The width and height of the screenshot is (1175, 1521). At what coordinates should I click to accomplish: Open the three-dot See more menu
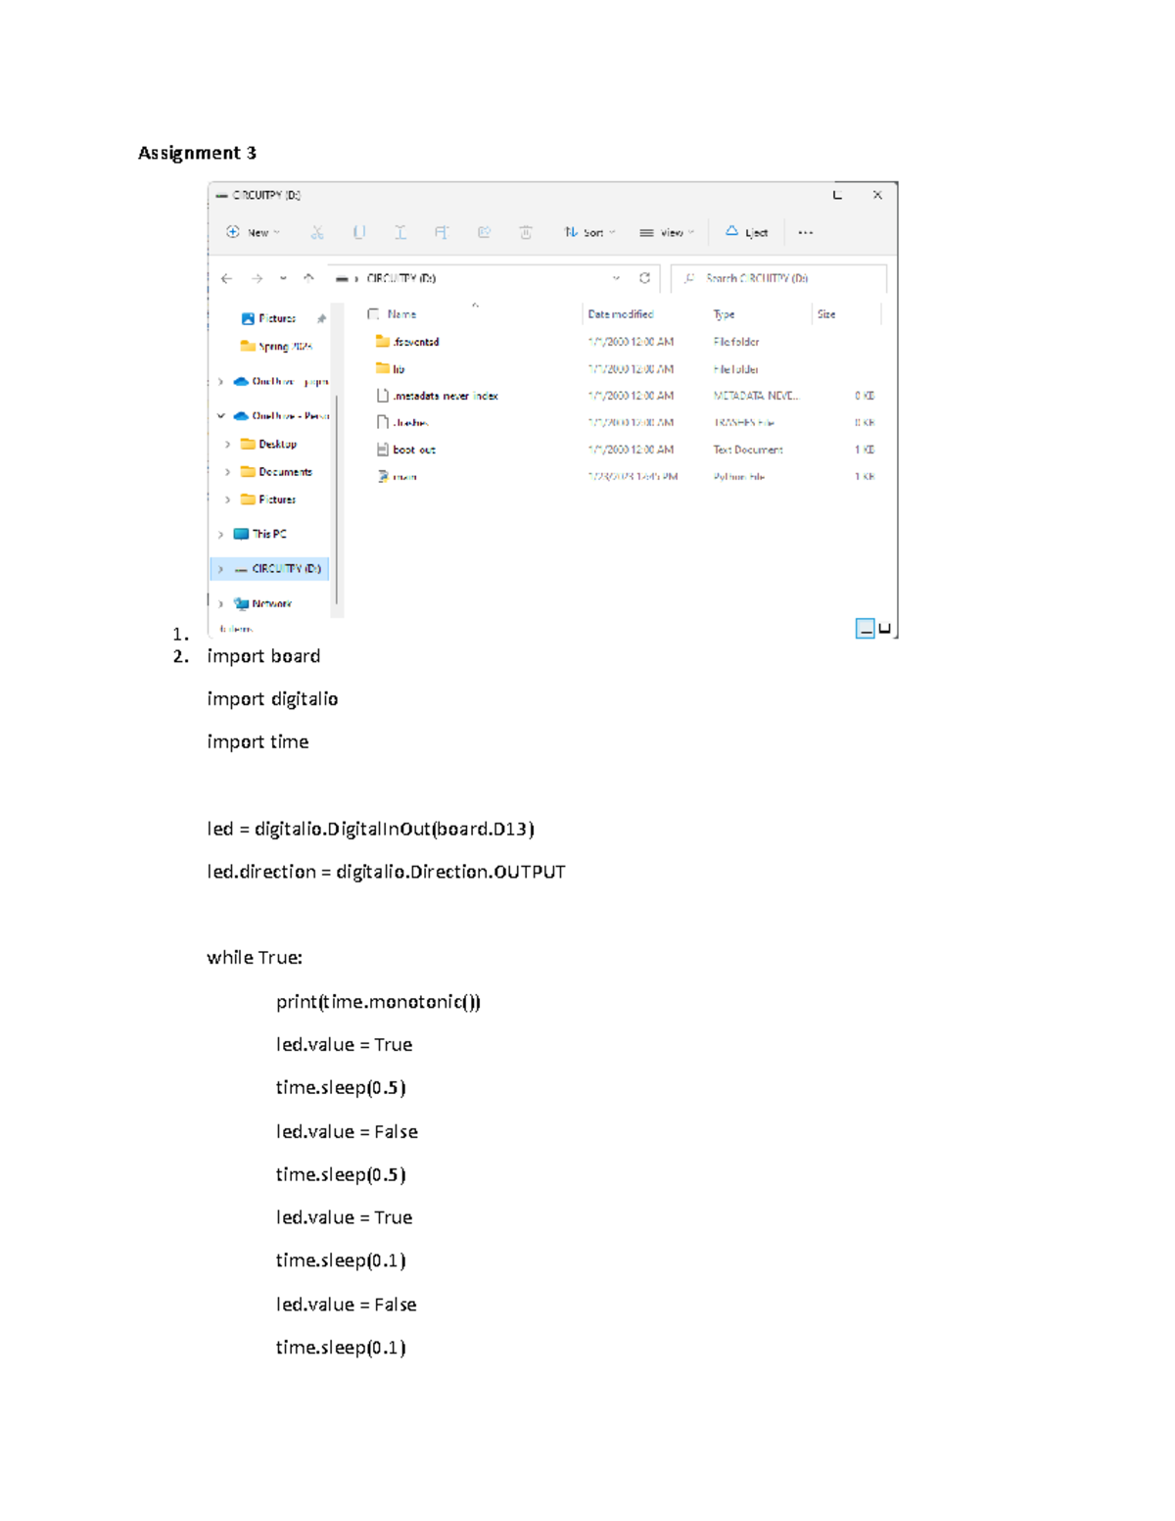[805, 233]
